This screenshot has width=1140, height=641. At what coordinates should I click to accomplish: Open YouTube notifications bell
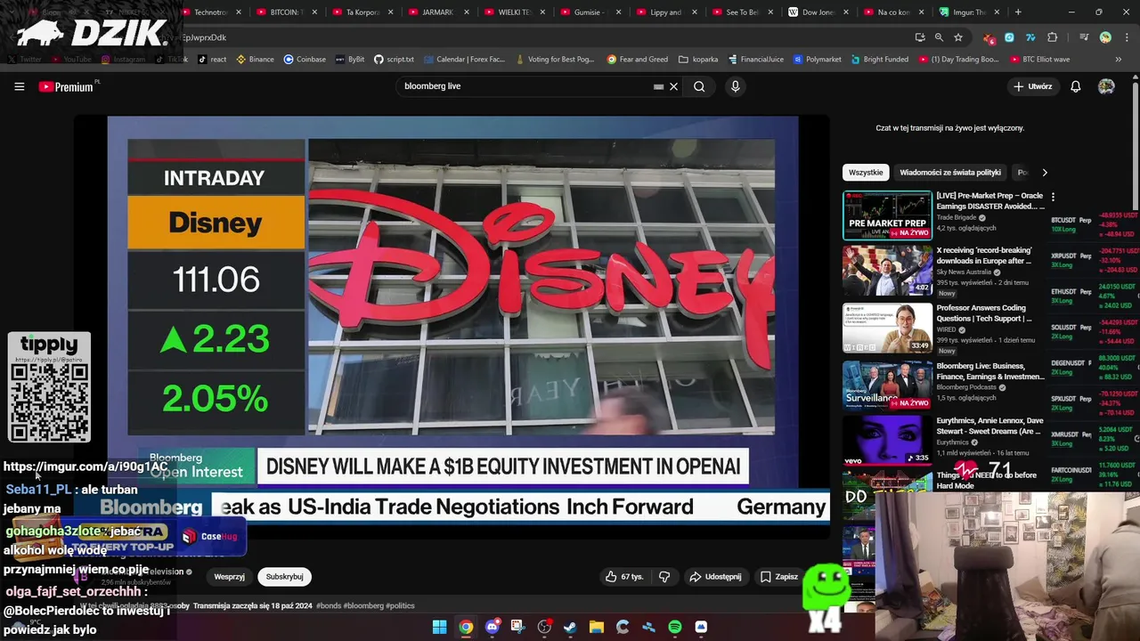tap(1075, 86)
